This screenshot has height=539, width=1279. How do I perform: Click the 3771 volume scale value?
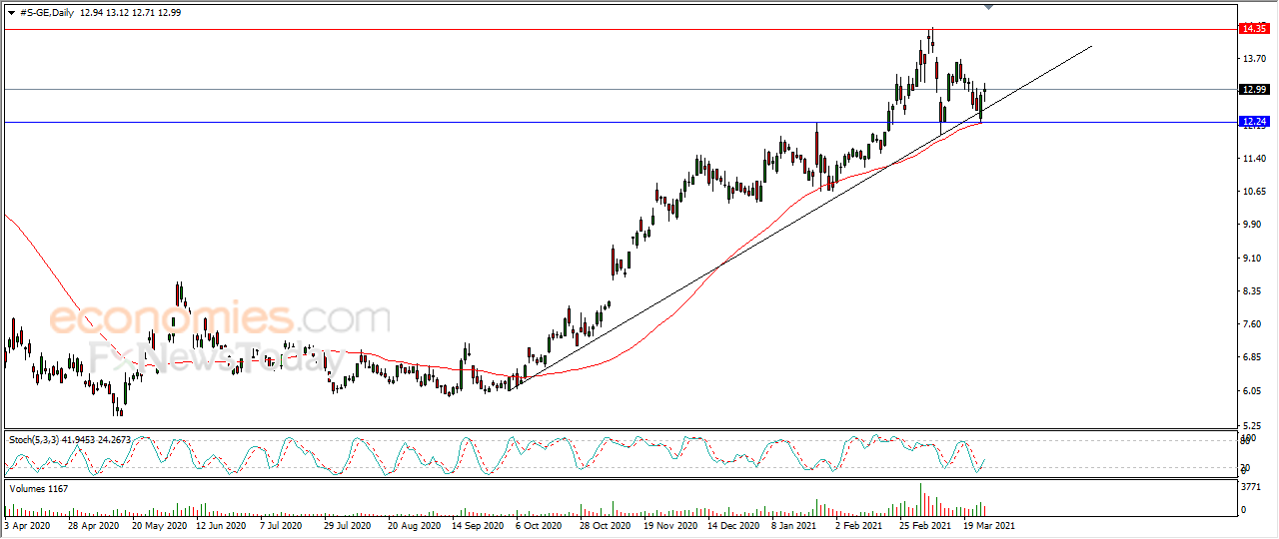pyautogui.click(x=1250, y=489)
